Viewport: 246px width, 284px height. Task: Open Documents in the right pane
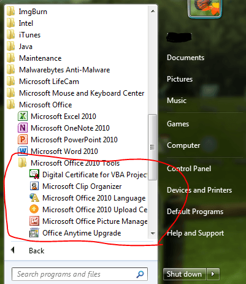pos(185,58)
